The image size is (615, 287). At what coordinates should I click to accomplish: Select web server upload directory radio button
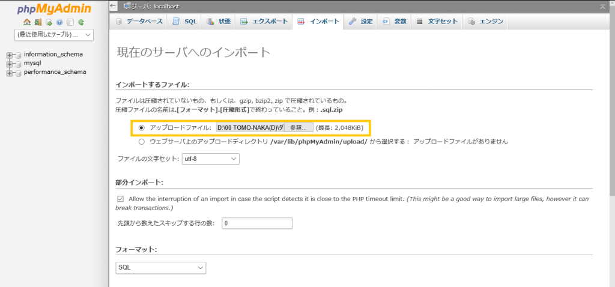pos(142,142)
